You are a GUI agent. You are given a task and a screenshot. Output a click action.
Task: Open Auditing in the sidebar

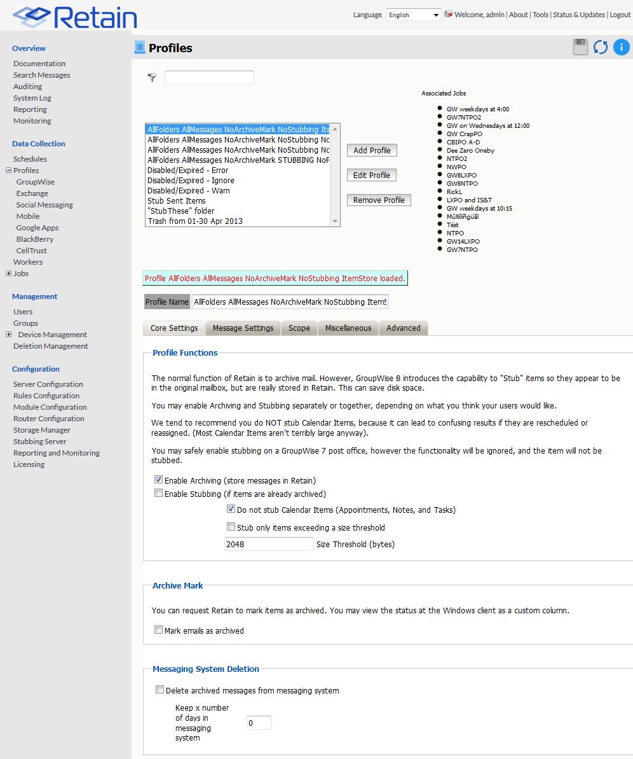pyautogui.click(x=27, y=86)
